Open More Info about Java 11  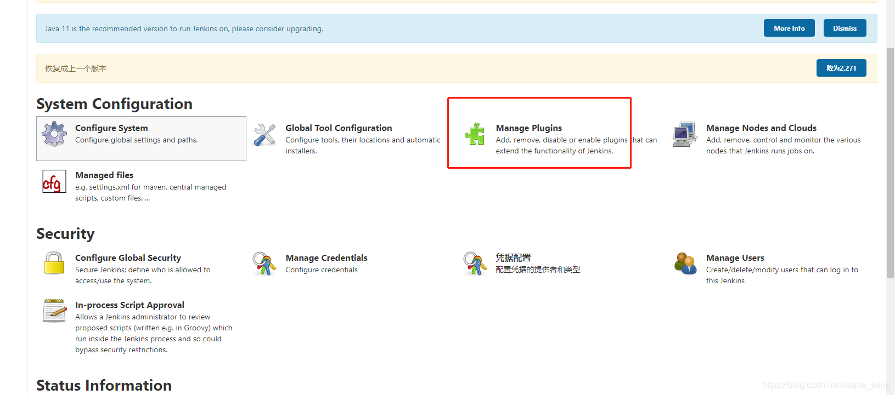click(x=789, y=28)
